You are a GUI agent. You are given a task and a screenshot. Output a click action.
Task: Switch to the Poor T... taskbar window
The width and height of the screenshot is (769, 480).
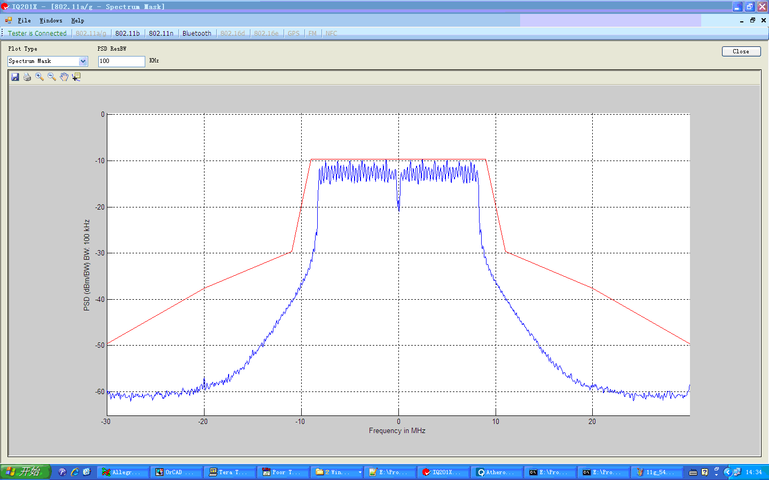point(283,472)
